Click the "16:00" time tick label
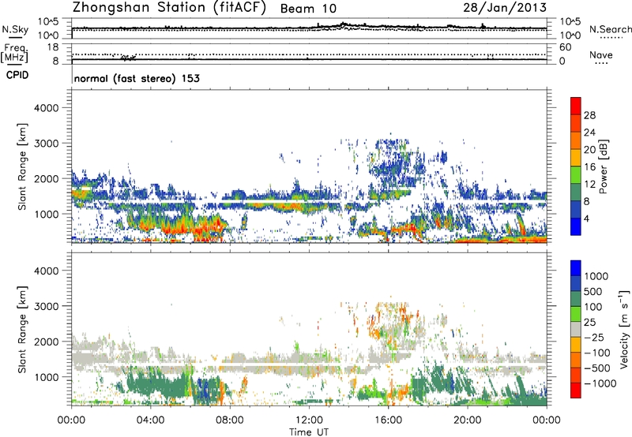Screen dimensions: 632x437 [x=388, y=420]
